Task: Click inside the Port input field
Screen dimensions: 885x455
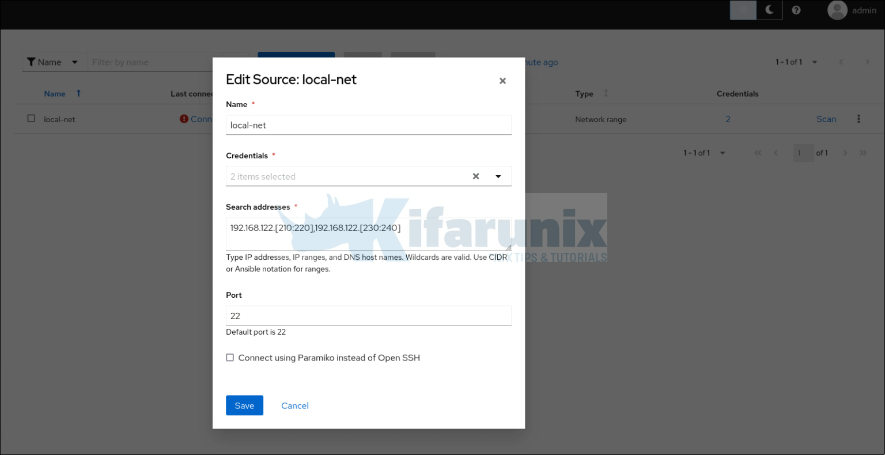Action: click(x=368, y=316)
